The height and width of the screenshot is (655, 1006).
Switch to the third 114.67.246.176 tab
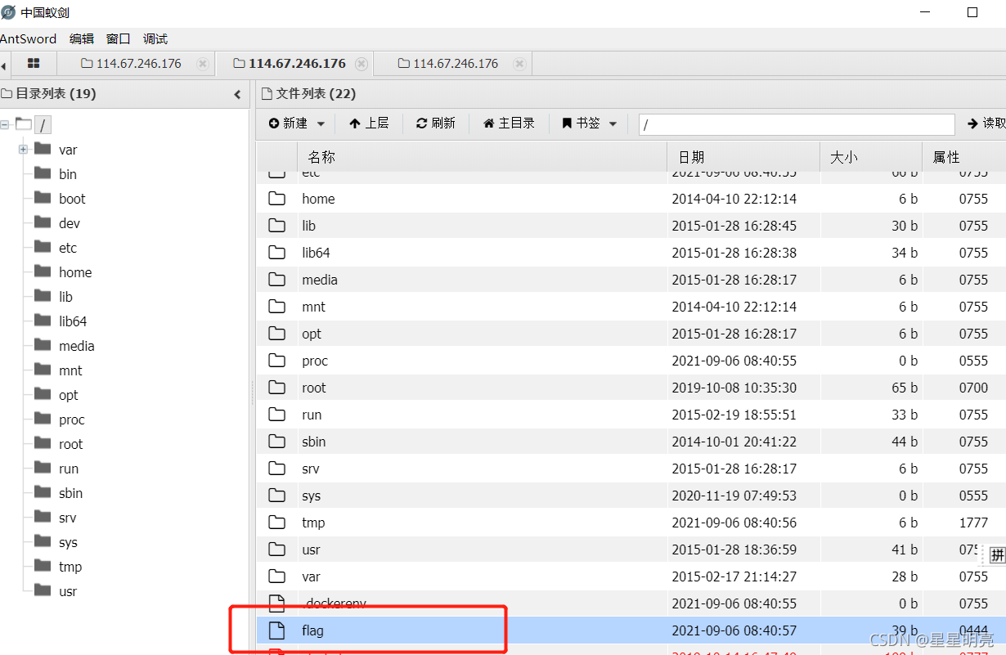447,64
